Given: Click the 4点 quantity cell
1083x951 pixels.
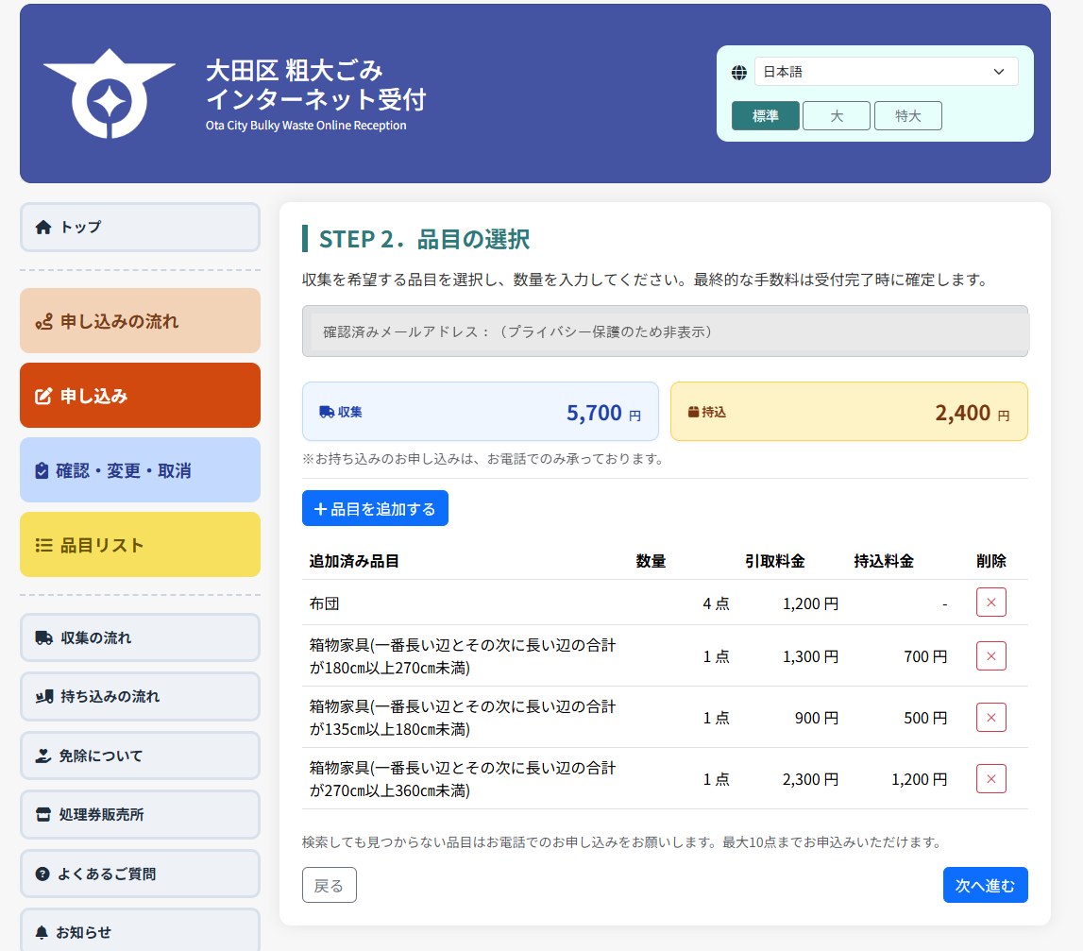Looking at the screenshot, I should click(x=716, y=603).
